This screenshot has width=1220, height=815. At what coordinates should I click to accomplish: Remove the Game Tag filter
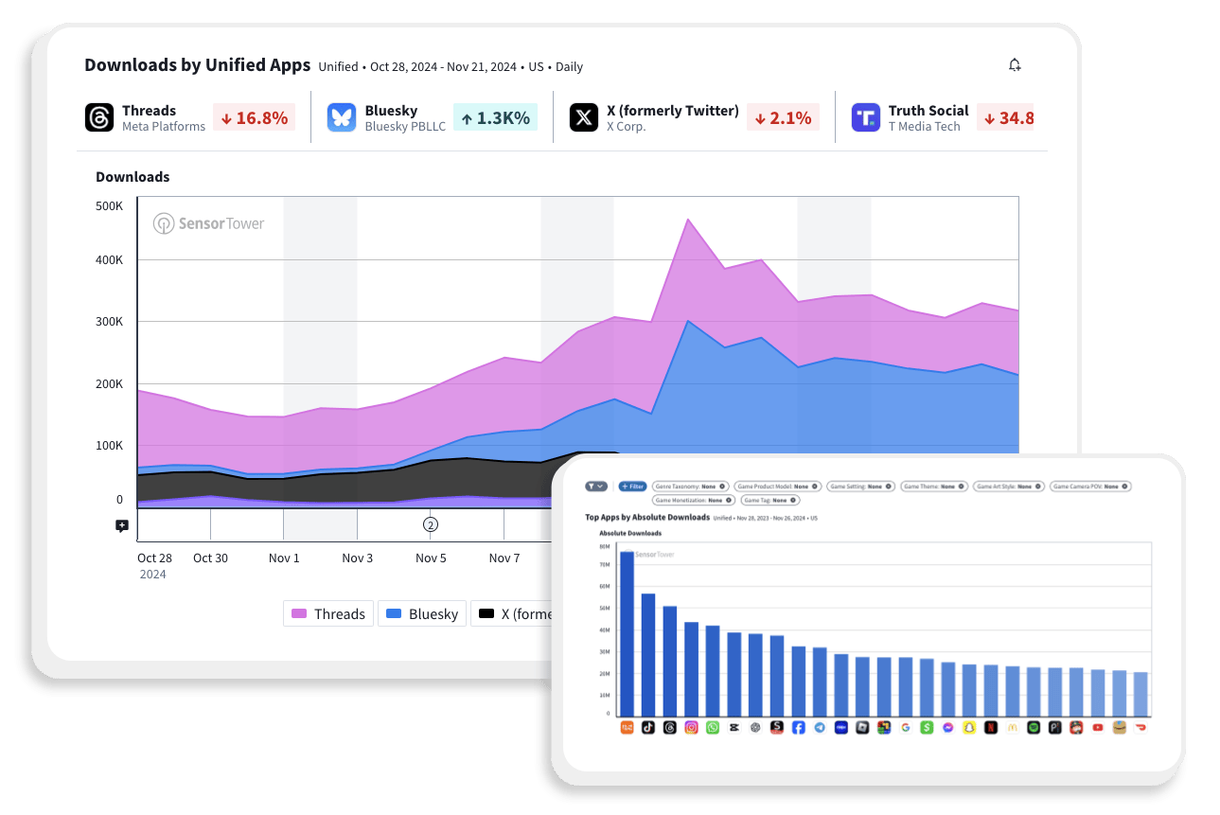tap(792, 500)
